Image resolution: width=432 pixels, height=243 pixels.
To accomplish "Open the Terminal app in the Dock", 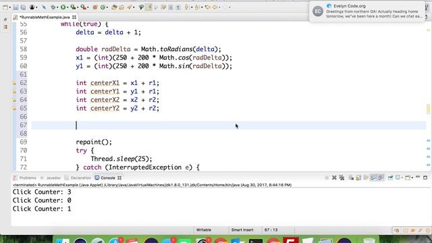I will coord(256,240).
